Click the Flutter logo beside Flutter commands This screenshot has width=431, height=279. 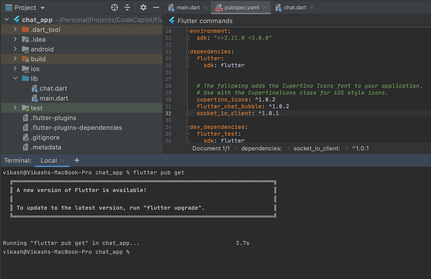pyautogui.click(x=173, y=21)
